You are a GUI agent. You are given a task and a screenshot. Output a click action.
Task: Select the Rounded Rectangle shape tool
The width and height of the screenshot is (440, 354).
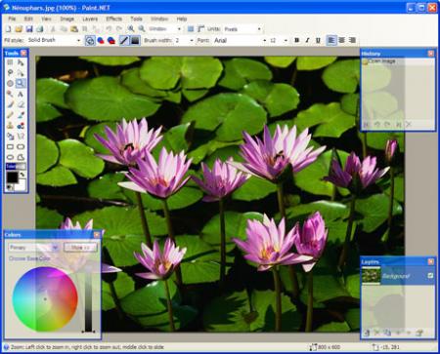(21, 146)
